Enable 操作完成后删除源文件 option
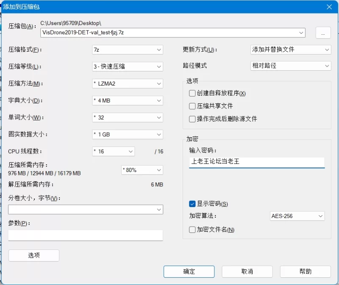 click(192, 119)
